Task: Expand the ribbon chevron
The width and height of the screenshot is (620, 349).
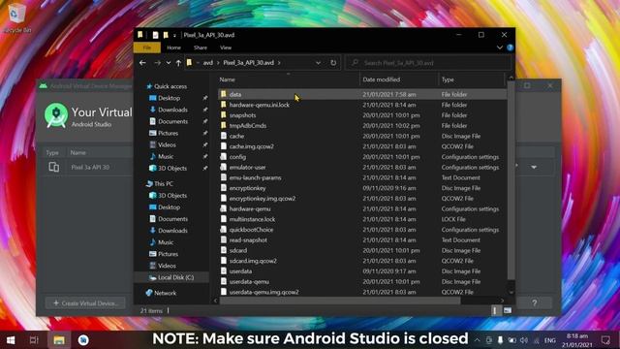Action: point(500,48)
